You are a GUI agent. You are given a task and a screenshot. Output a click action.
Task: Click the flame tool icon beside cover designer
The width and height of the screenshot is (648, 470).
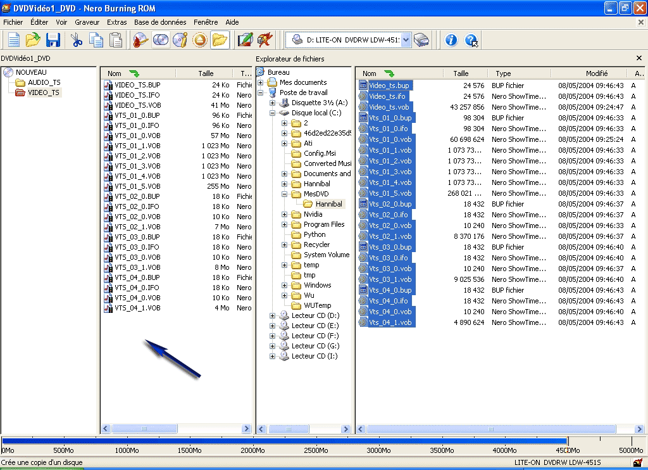tap(265, 40)
